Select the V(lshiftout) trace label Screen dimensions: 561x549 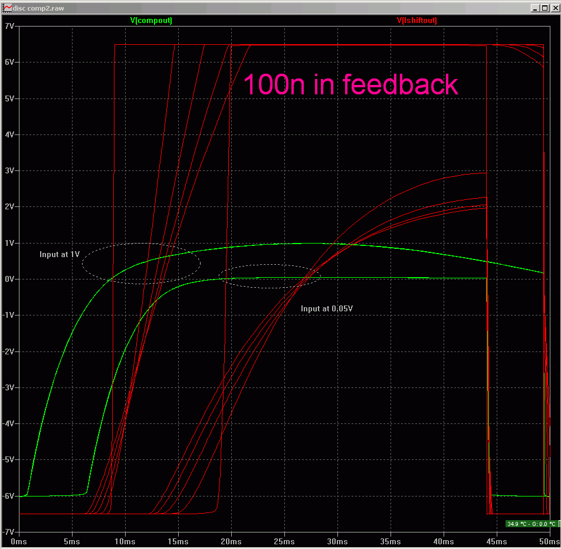(417, 21)
